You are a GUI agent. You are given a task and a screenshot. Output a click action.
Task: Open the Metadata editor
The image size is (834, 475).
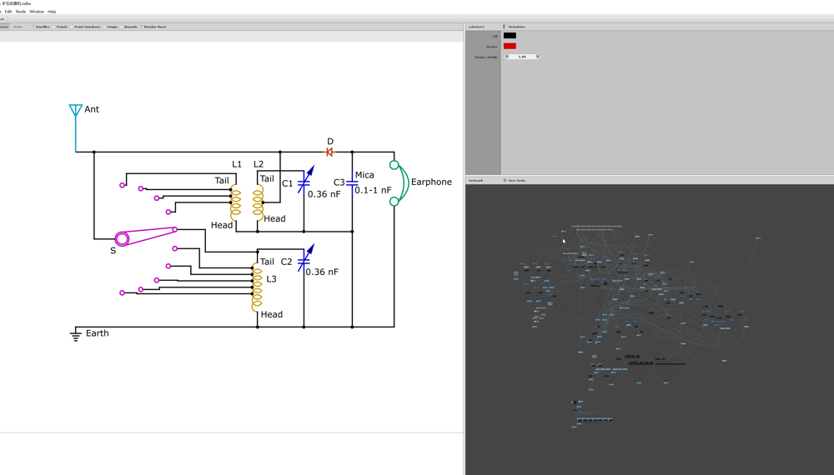pyautogui.click(x=515, y=27)
